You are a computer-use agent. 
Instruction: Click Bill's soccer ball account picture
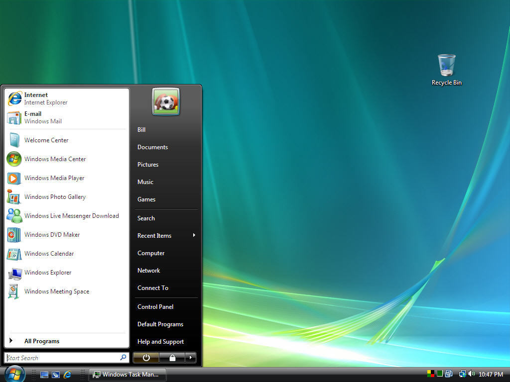coord(165,101)
